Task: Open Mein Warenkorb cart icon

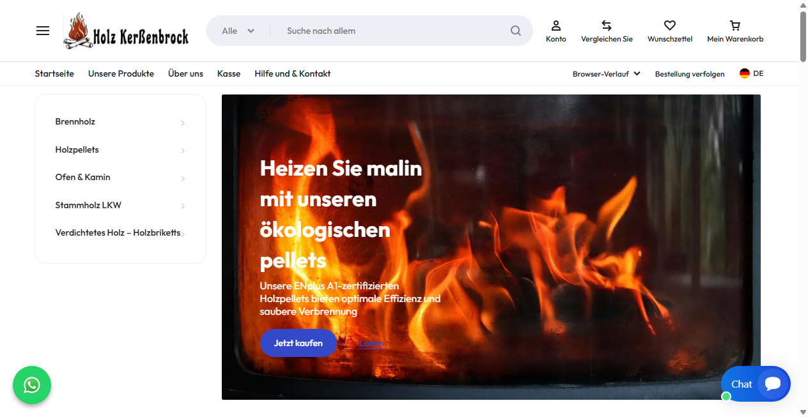Action: pyautogui.click(x=734, y=26)
